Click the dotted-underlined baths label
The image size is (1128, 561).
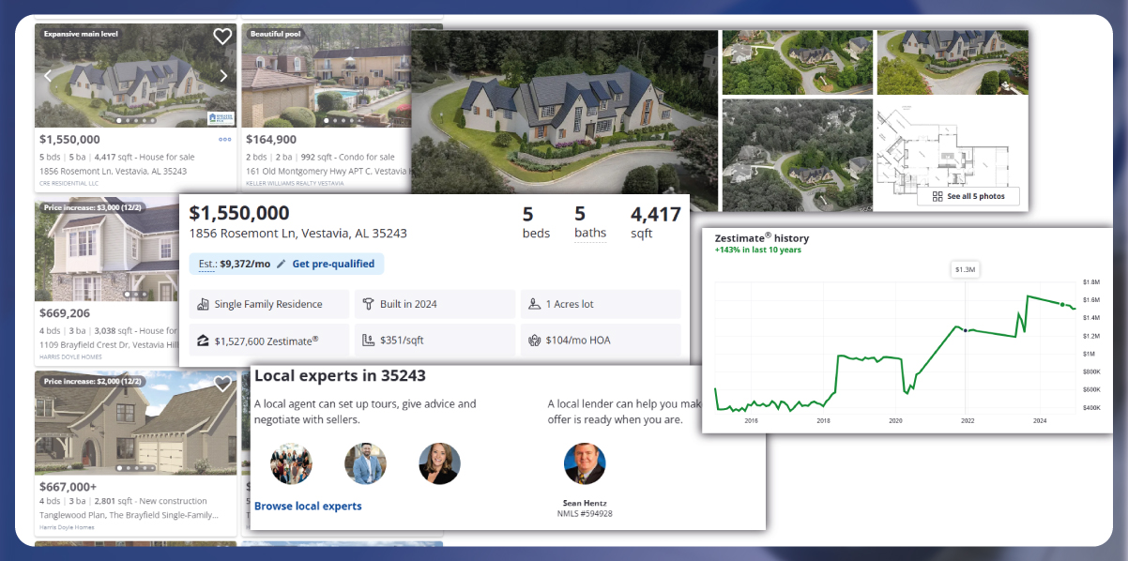pyautogui.click(x=590, y=234)
